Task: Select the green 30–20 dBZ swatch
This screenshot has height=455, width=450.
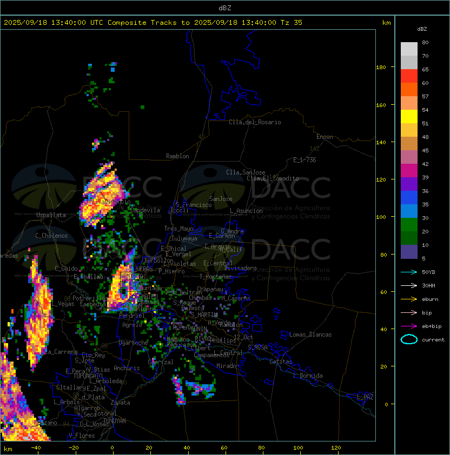Action: 409,225
